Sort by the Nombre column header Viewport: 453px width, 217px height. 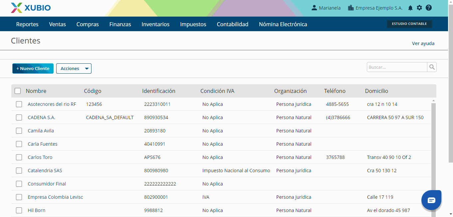[36, 91]
